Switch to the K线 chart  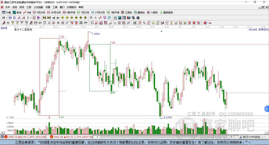pos(27,13)
